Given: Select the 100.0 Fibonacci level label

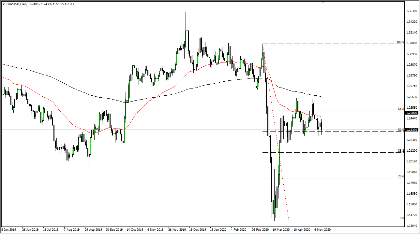Looking at the screenshot, I should point(400,42).
